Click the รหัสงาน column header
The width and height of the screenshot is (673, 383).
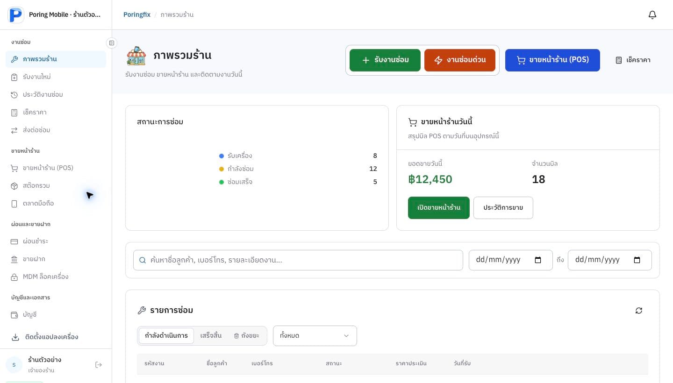coord(154,363)
